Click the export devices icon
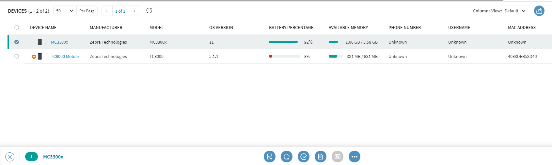The height and width of the screenshot is (165, 552). 539,11
